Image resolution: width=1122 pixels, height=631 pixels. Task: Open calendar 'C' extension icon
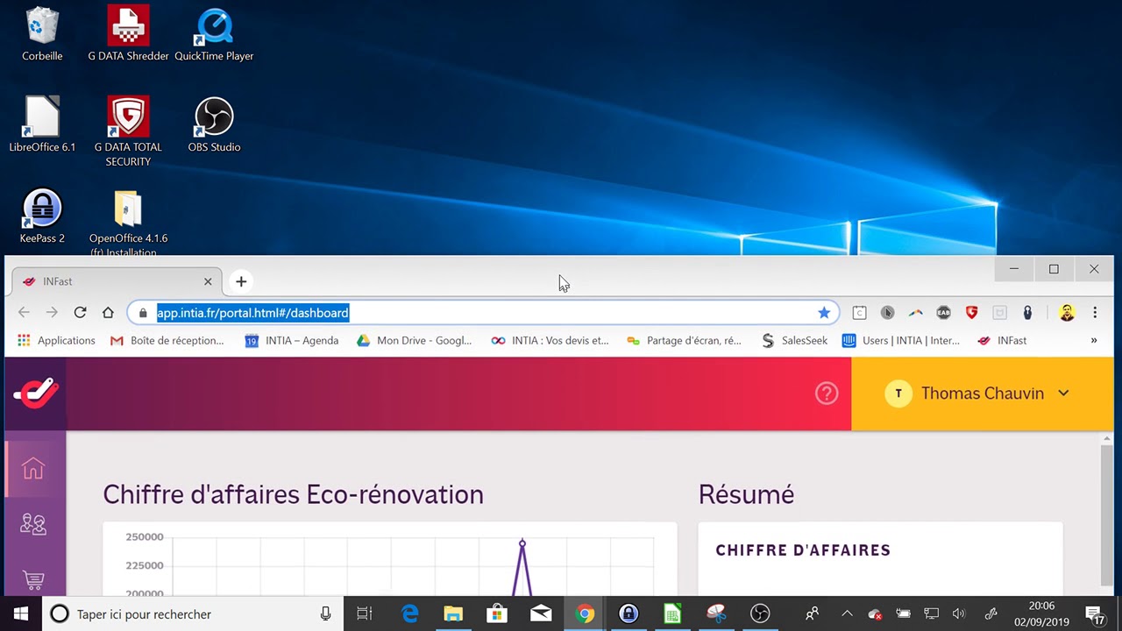[x=860, y=313]
